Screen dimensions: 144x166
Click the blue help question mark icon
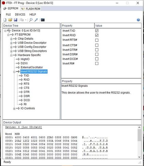pyautogui.click(x=138, y=20)
